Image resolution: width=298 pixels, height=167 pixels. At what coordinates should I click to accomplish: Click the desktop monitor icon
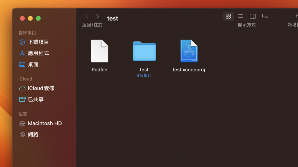(22, 64)
